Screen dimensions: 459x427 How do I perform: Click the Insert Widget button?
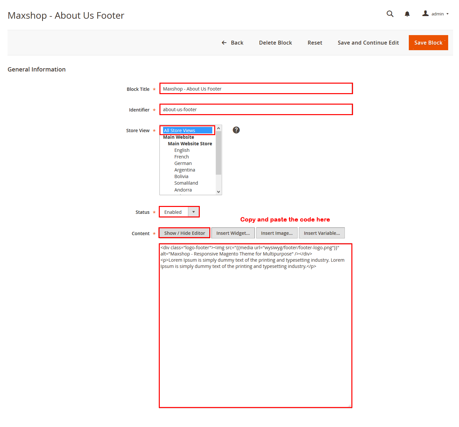click(233, 233)
